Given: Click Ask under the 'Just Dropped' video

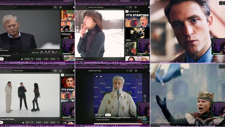Looking at the screenshot, I should (46, 59).
